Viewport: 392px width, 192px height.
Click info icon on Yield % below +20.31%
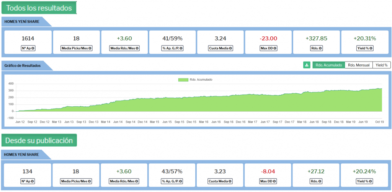pos(371,49)
